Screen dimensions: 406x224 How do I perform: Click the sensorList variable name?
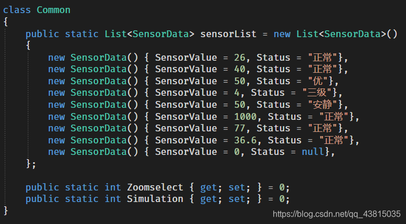point(228,34)
